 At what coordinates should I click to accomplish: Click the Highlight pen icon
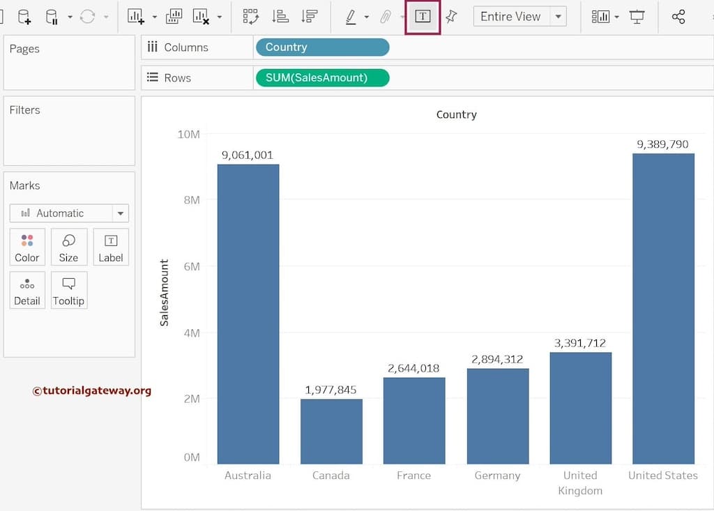point(351,17)
